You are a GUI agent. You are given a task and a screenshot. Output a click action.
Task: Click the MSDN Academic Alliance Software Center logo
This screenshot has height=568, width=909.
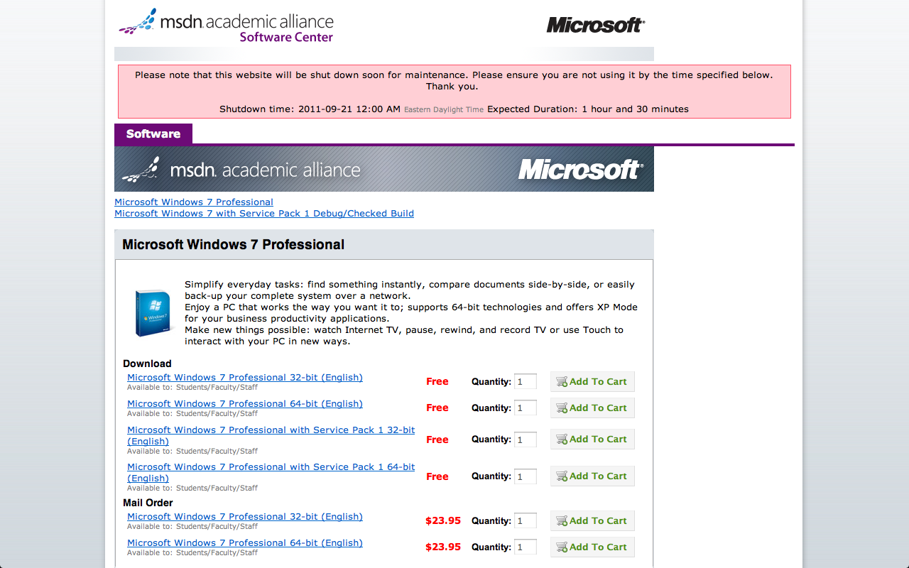[x=226, y=26]
